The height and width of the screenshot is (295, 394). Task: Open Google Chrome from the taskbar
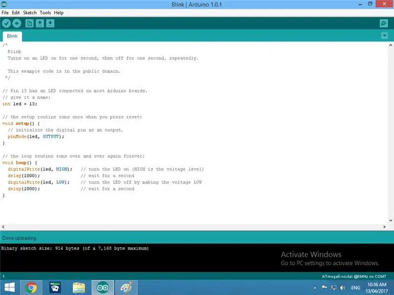[31, 288]
